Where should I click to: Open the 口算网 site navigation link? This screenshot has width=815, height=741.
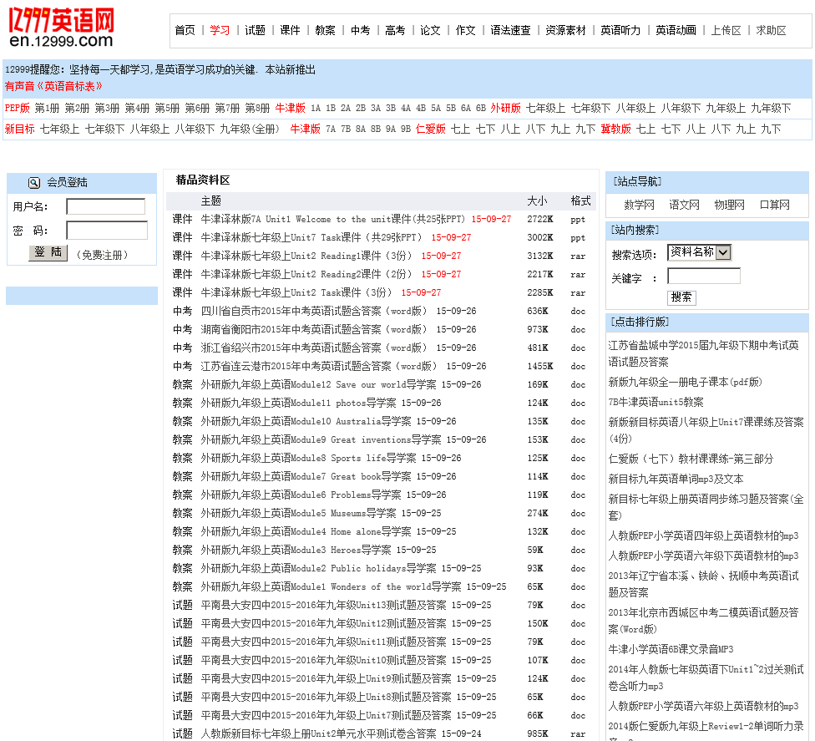774,205
